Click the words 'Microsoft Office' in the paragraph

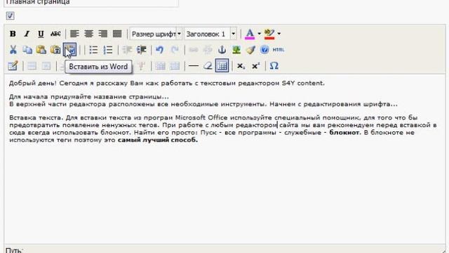click(x=201, y=117)
